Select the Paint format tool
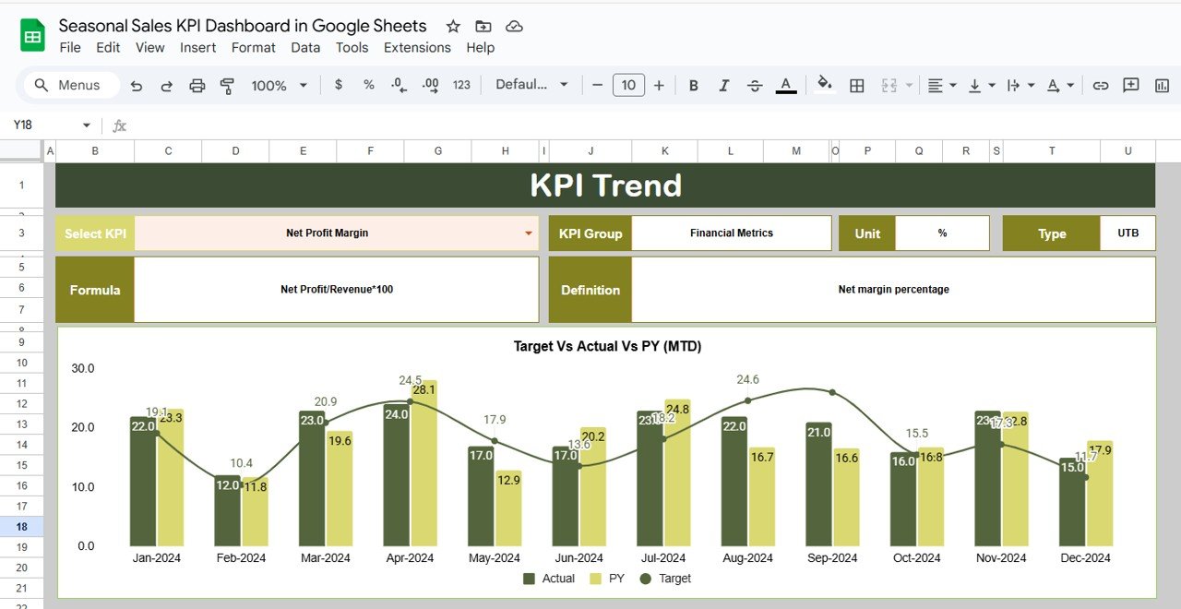The height and width of the screenshot is (609, 1181). pos(226,85)
